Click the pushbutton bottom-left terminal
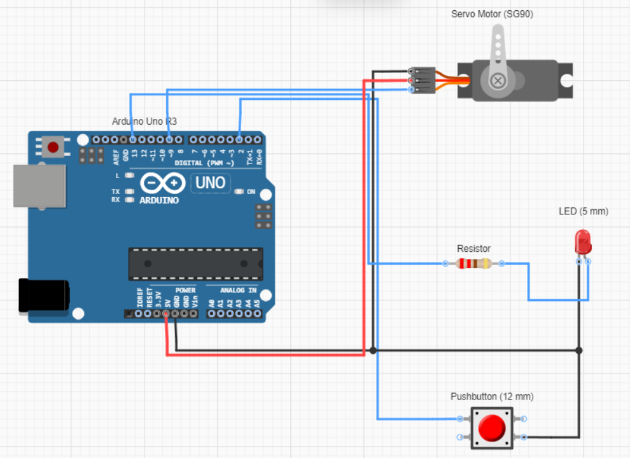This screenshot has width=630, height=458. [460, 437]
